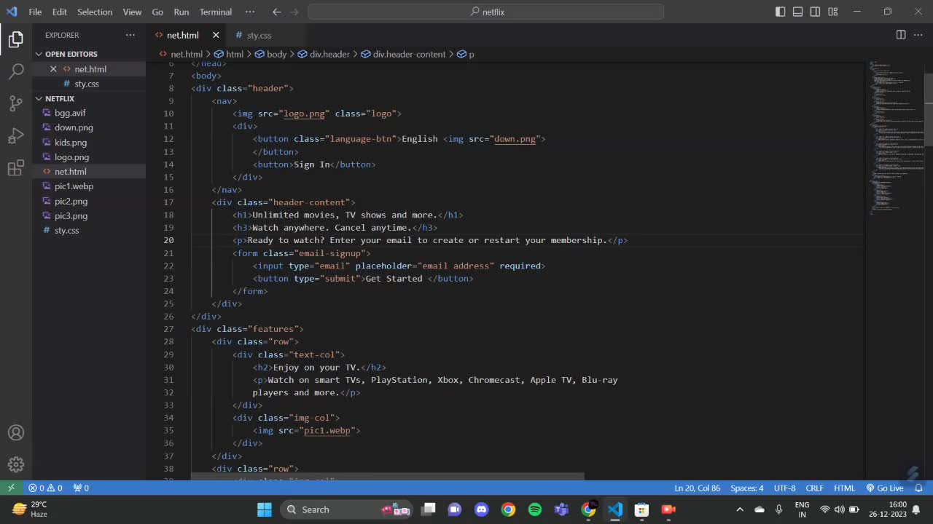Screen dimensions: 933x524
Task: Open the Source Control view
Action: [16, 103]
